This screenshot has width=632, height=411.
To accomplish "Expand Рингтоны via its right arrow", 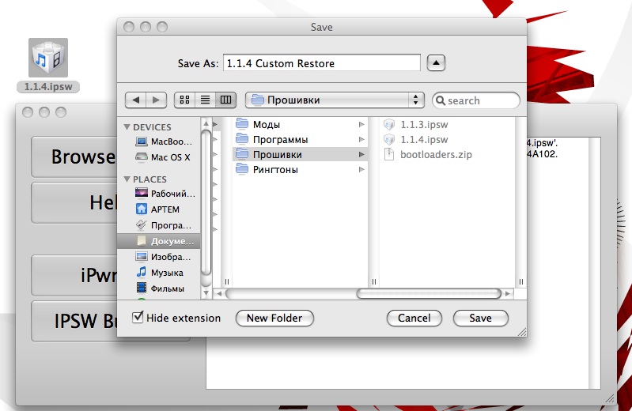I will [361, 170].
